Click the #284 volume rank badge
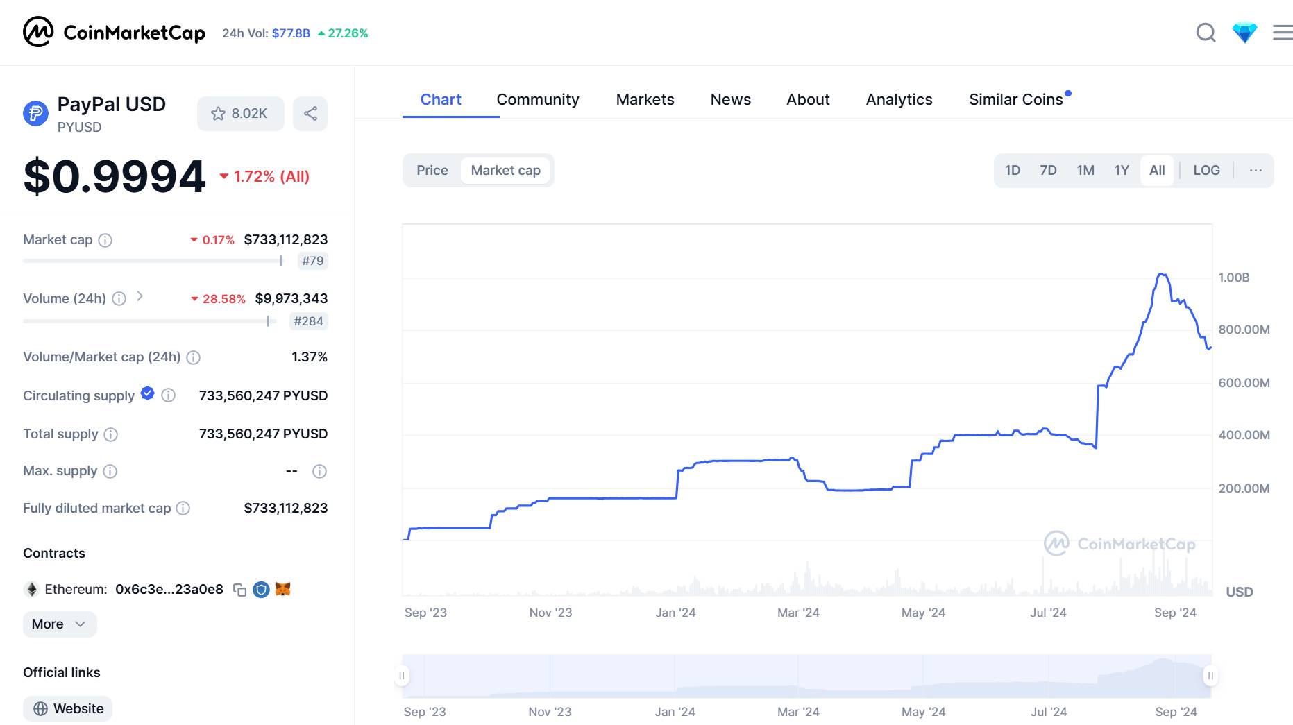 pos(308,321)
